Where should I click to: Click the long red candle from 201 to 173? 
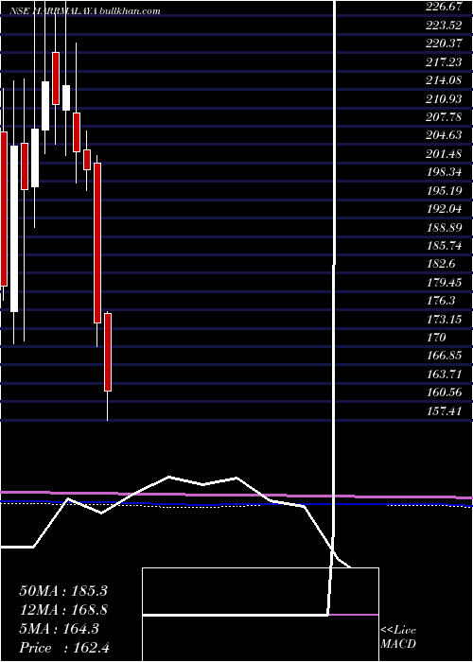pos(97,243)
